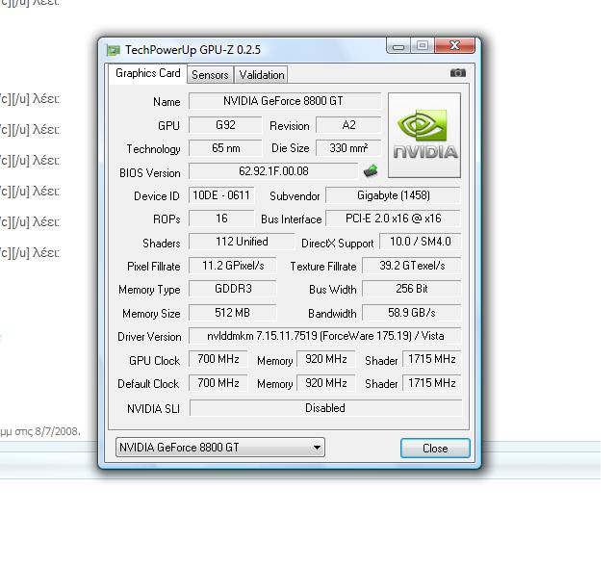Click the Subvendor field Gigabyte (1458)

pos(393,195)
